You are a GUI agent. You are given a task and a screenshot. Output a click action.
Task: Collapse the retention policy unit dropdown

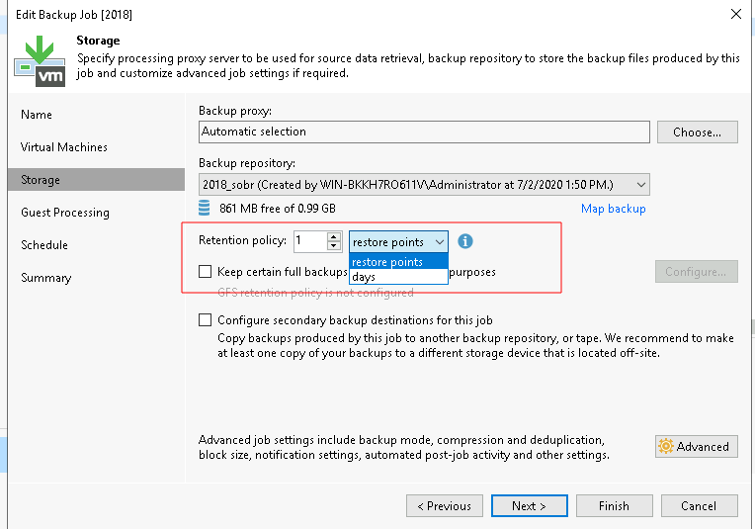click(x=440, y=241)
